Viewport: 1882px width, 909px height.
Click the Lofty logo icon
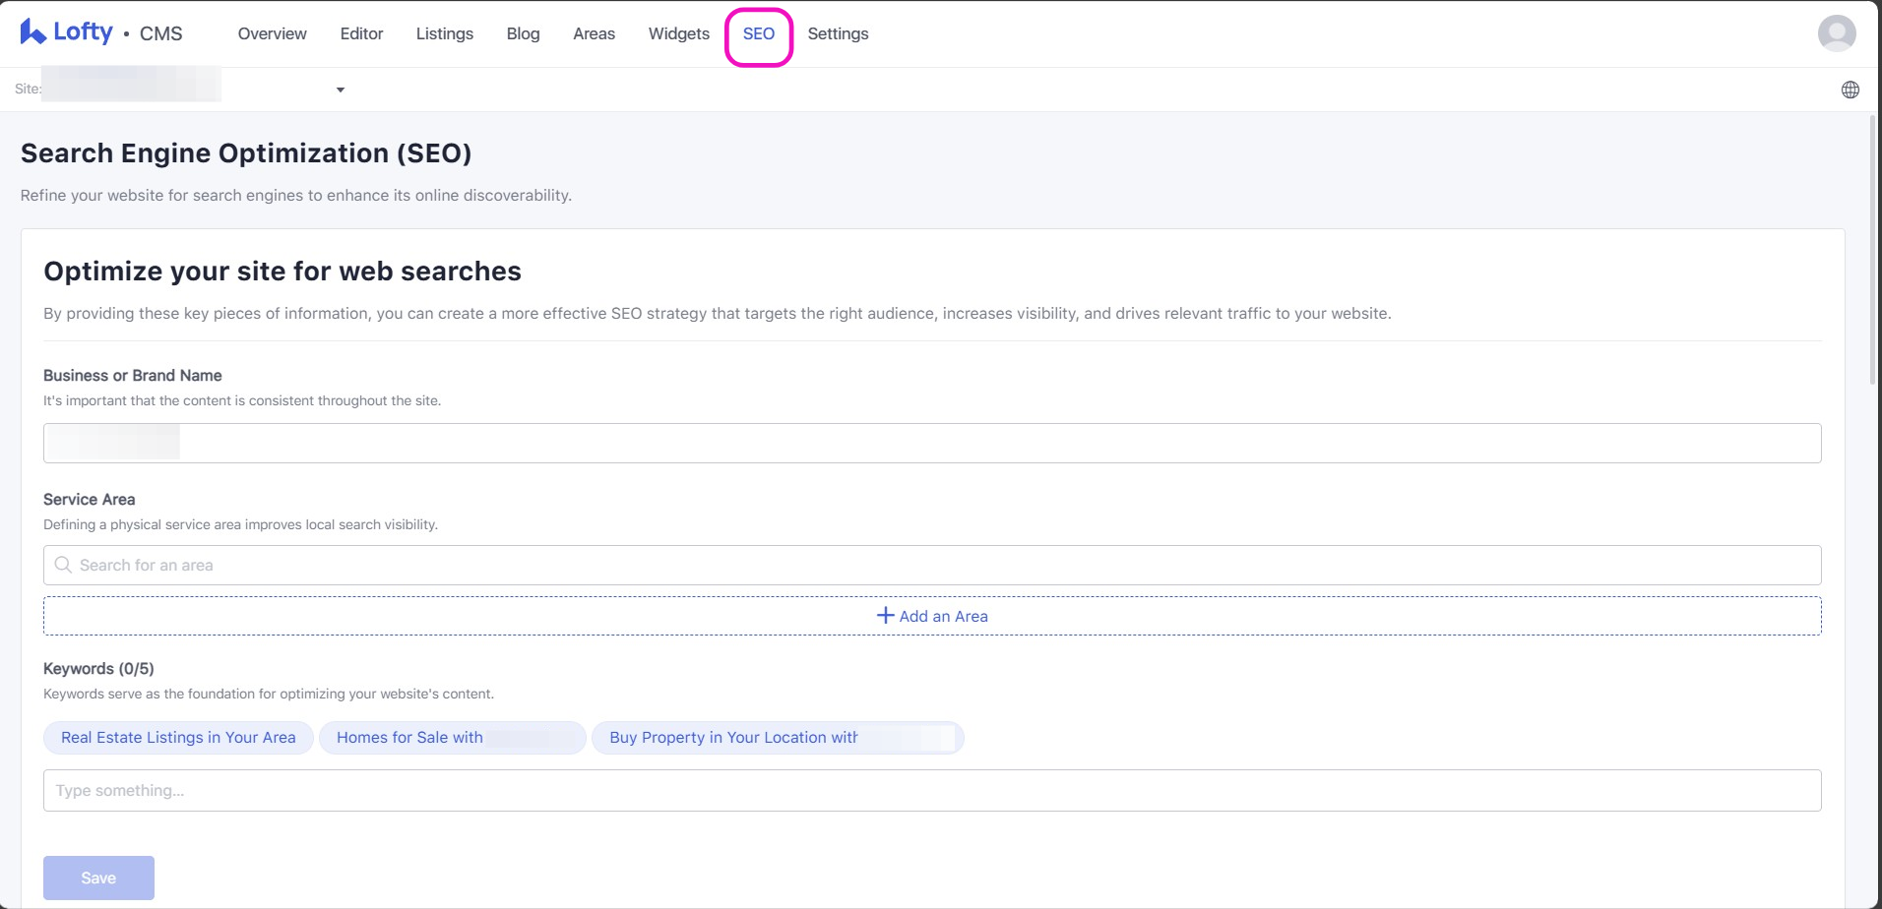coord(32,32)
